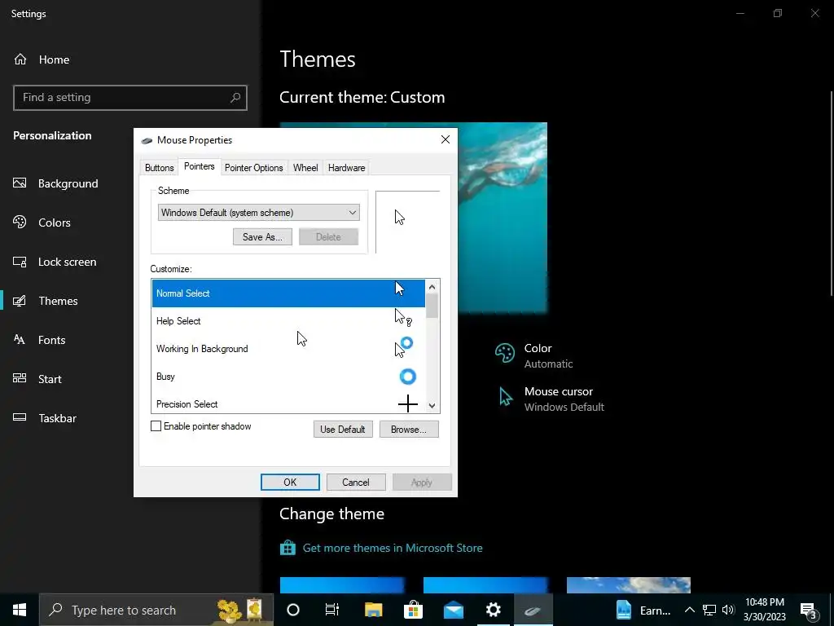Open the notification center icon
Viewport: 834px width, 626px height.
click(809, 610)
